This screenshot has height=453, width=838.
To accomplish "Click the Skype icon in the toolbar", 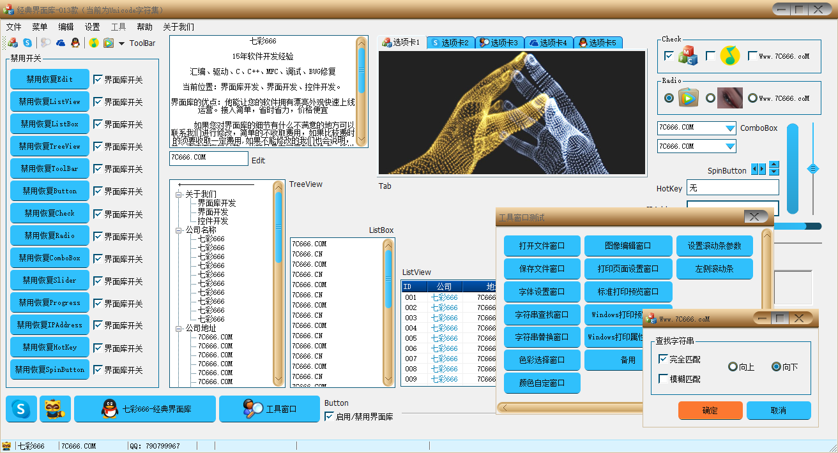I will (27, 43).
